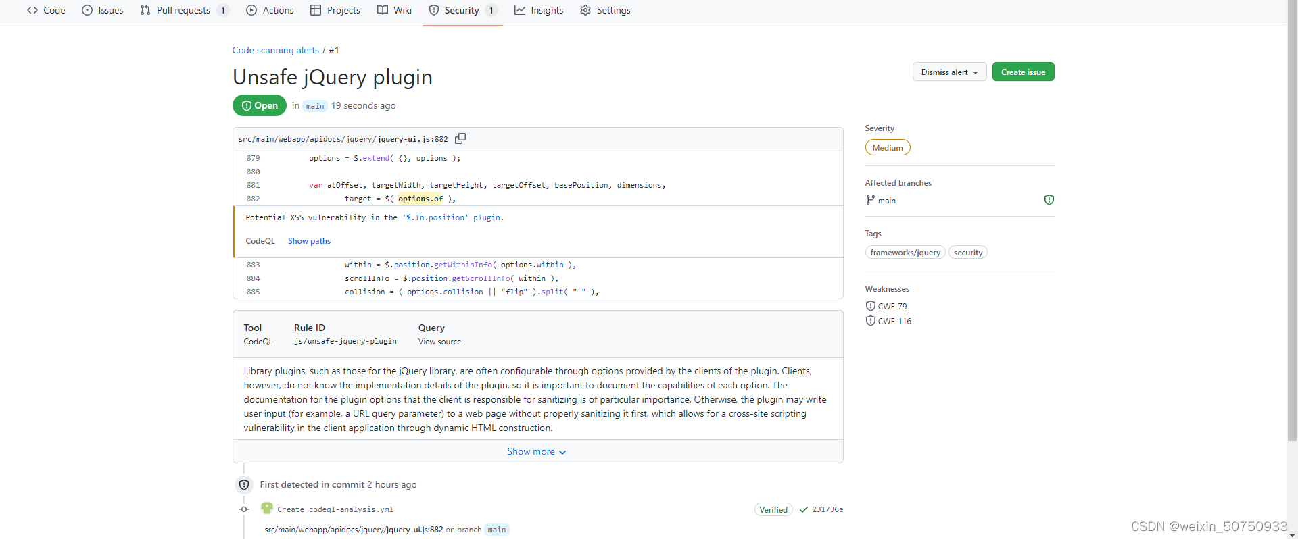
Task: Expand the description with Show more
Action: point(537,451)
